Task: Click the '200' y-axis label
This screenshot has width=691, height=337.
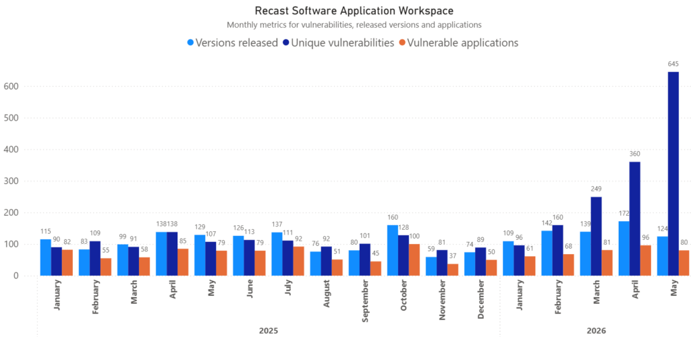Action: click(11, 213)
